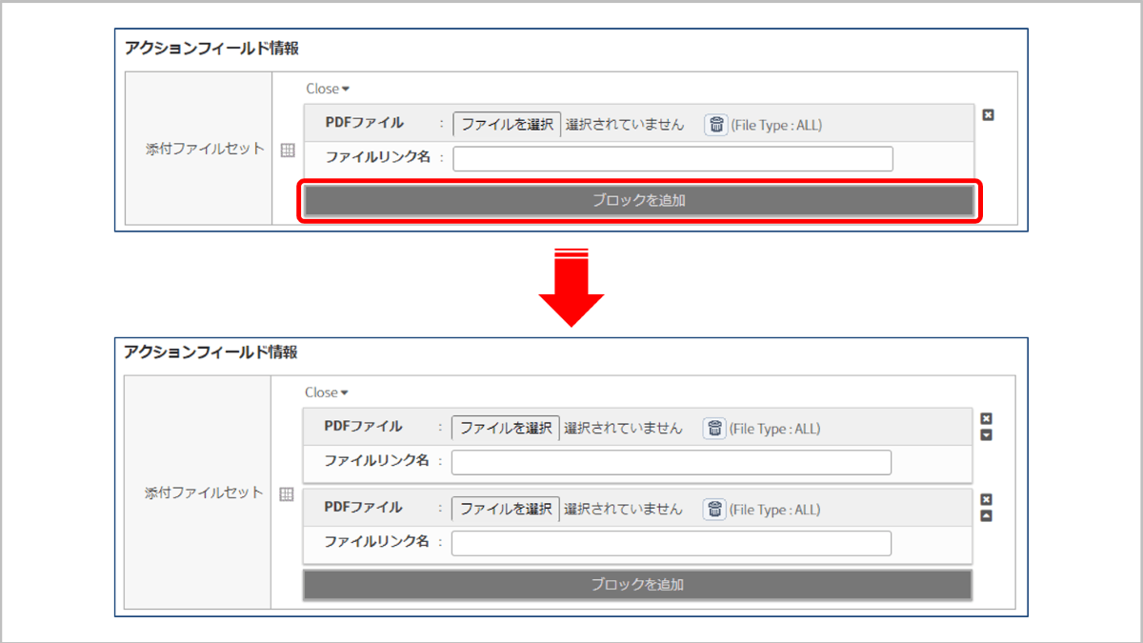Clear file via trash icon, lower panel second block
1143x643 pixels.
(714, 510)
